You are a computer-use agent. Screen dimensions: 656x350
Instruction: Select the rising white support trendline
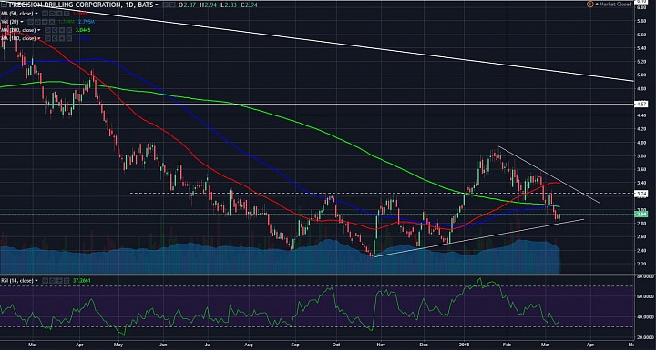point(478,238)
